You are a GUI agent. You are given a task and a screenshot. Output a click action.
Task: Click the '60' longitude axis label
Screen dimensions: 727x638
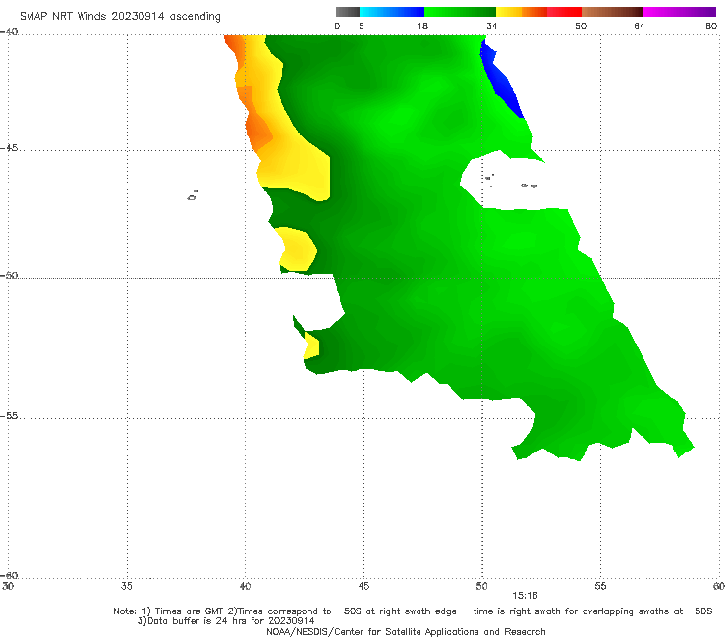coord(719,587)
